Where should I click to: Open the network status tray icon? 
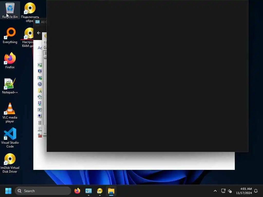pos(223,191)
